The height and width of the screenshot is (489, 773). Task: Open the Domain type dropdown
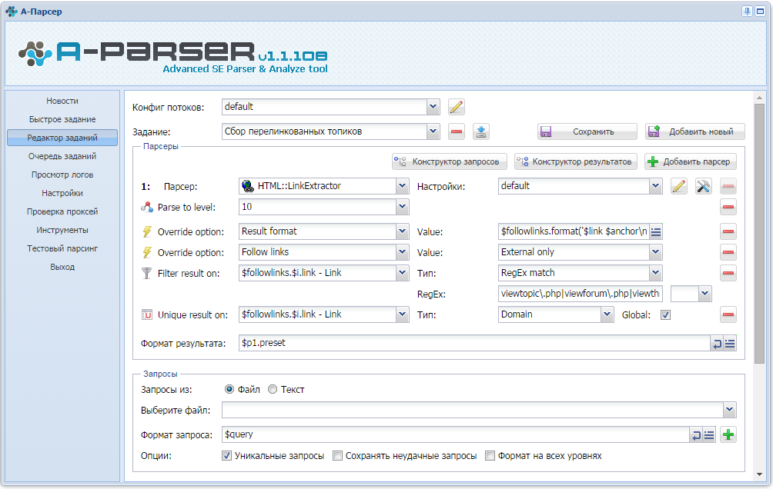(607, 314)
